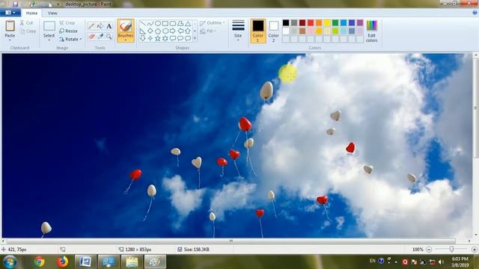Choose the Diamond shape
Image resolution: width=479 pixels, height=269 pixels.
pyautogui.click(x=150, y=31)
